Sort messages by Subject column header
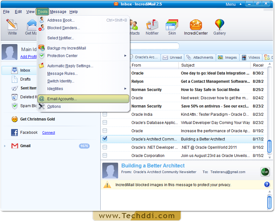275x221 pixels. 188,65
